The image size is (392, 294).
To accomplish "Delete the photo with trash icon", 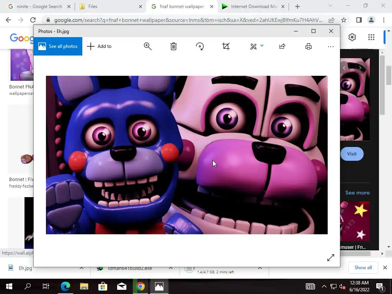I will click(x=173, y=46).
